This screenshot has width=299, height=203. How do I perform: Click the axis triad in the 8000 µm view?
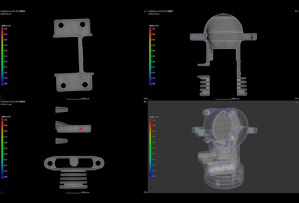[2, 98]
